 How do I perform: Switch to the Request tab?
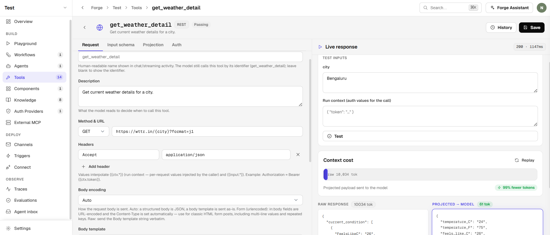(x=90, y=45)
